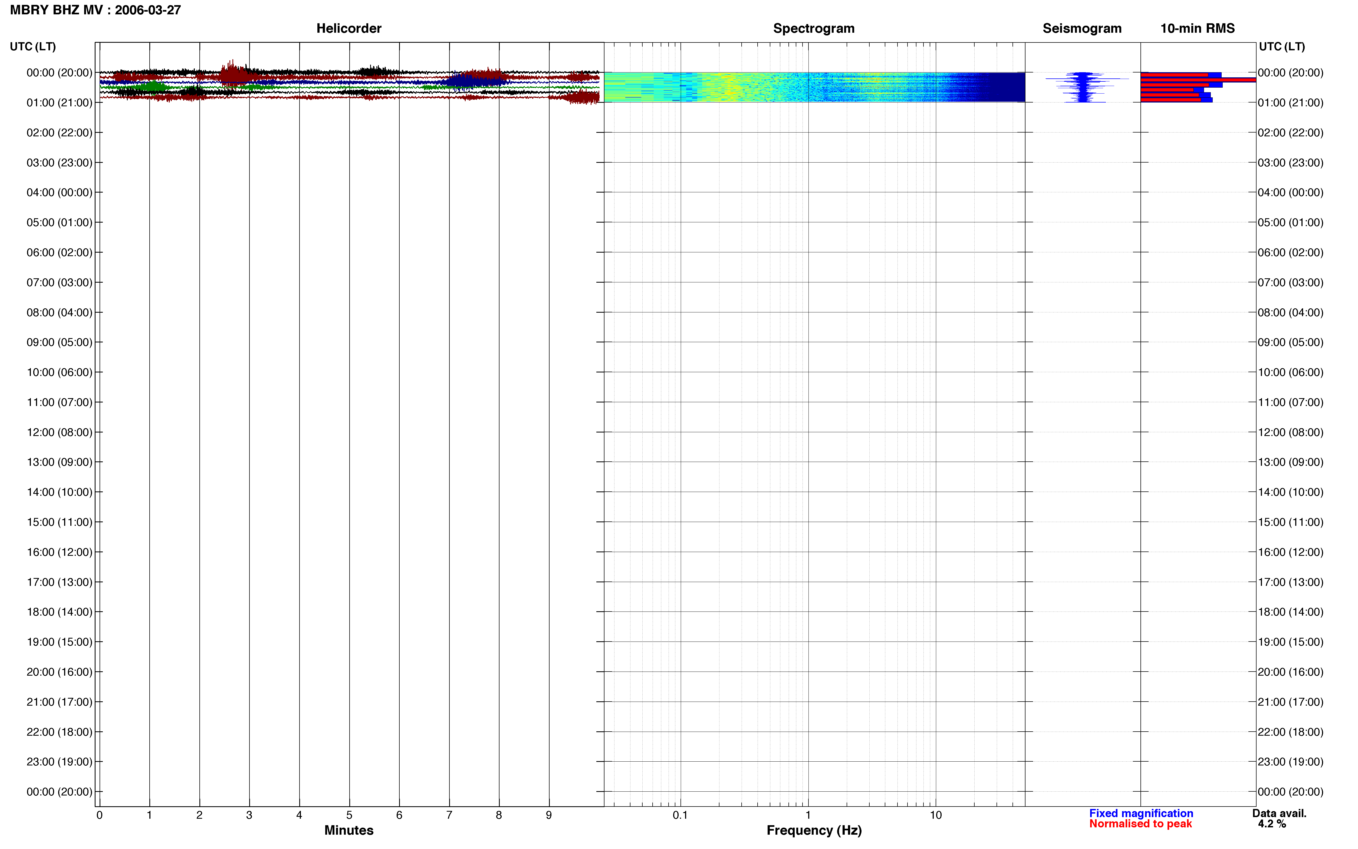This screenshot has height=849, width=1358.
Task: Click the 'Fixed magnification' legend text
Action: (1141, 813)
